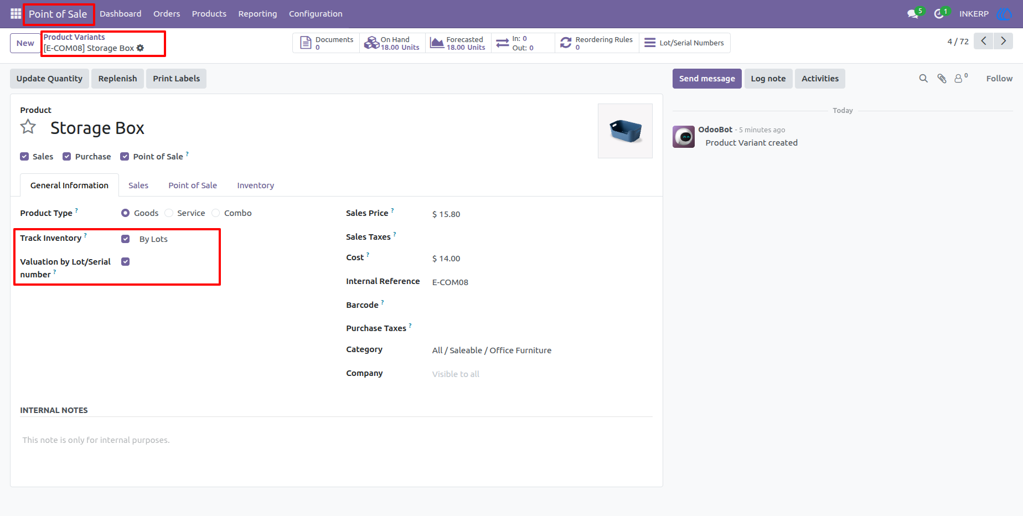Viewport: 1023px width, 516px height.
Task: Go to next record arrow
Action: tap(1003, 41)
